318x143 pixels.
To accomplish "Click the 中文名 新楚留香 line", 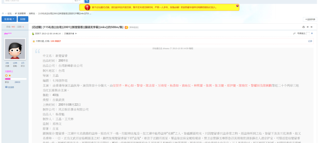I will (55, 56).
